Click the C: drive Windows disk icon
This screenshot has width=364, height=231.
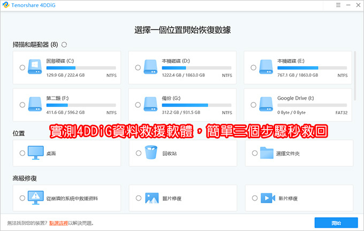point(35,67)
